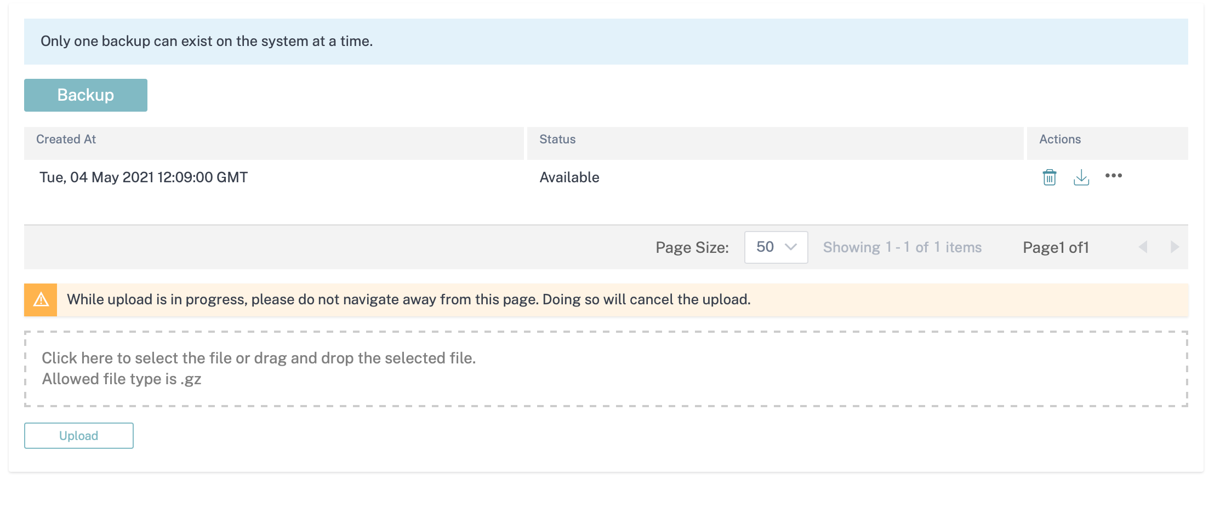Click 'Showing 1 - 1 of 1 items' text
Image resolution: width=1220 pixels, height=509 pixels.
click(902, 247)
